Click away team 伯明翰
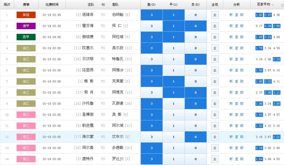The image size is (284, 165). point(118,15)
